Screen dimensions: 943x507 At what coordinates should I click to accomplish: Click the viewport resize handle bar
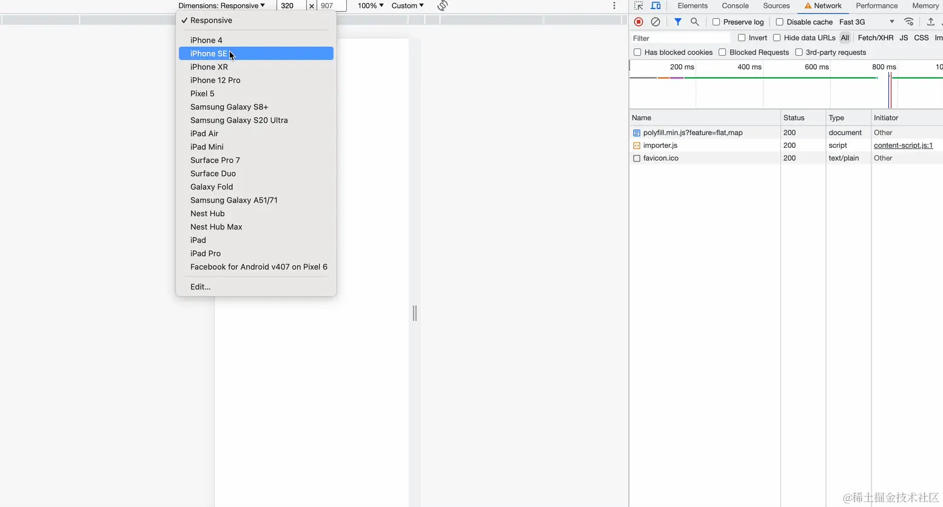[x=415, y=313]
